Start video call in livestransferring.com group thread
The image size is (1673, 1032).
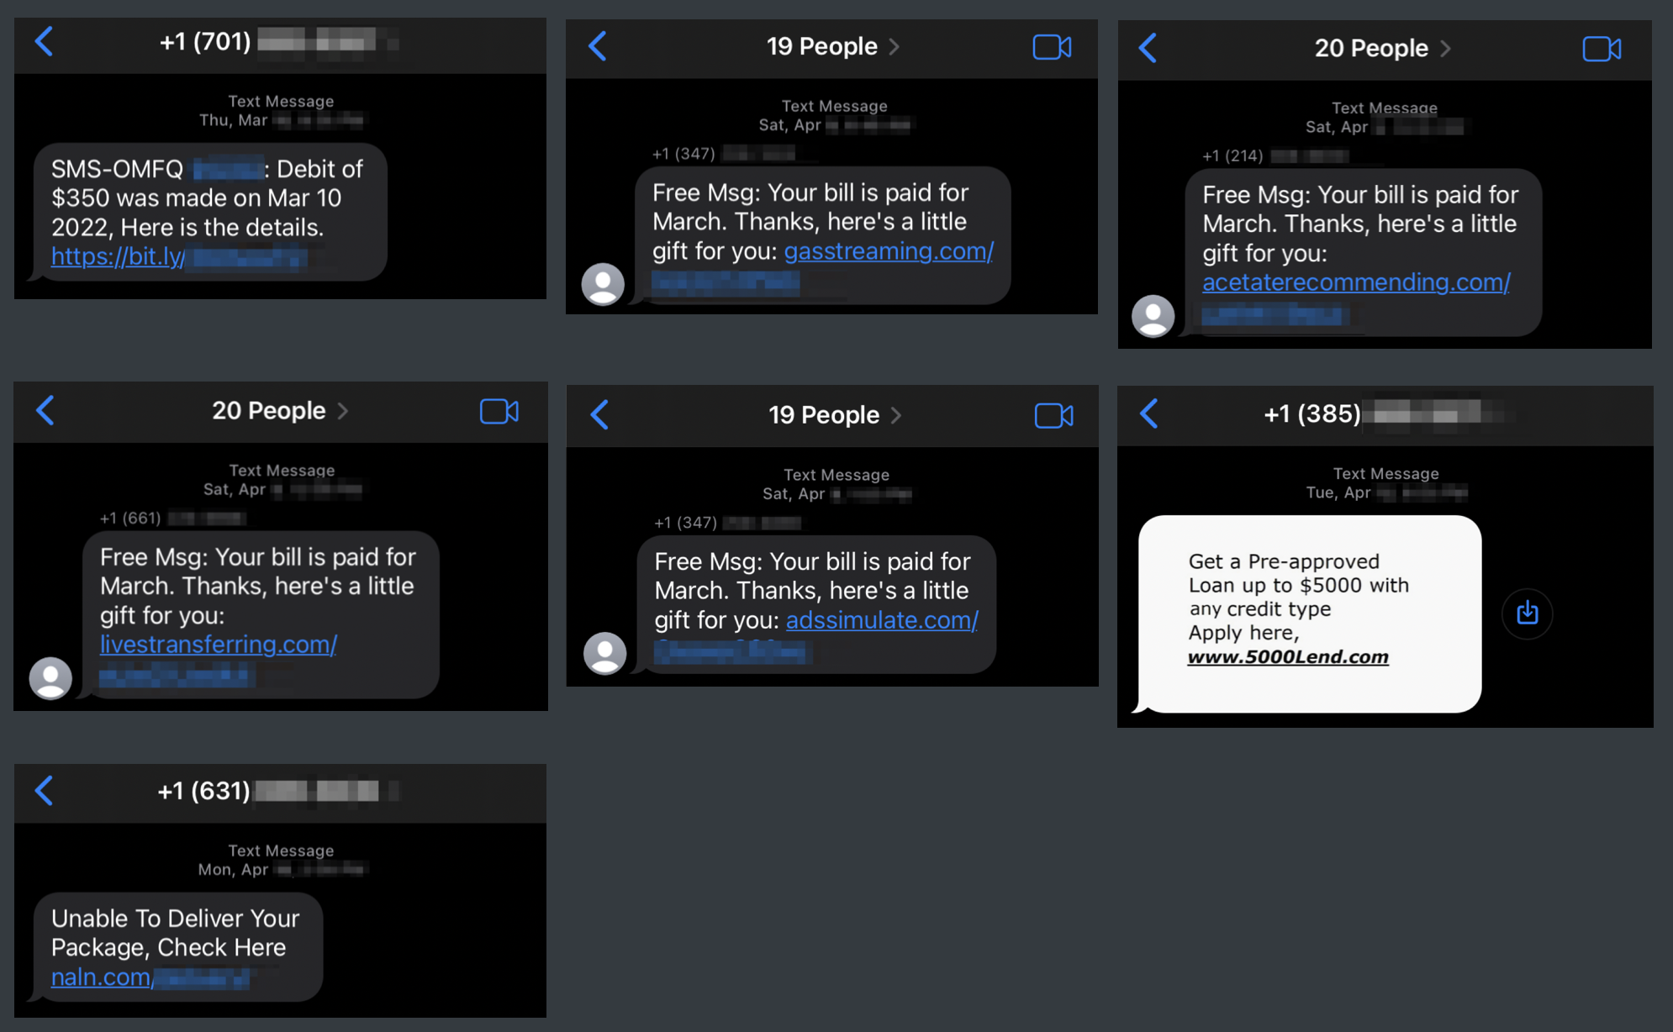[x=499, y=411]
